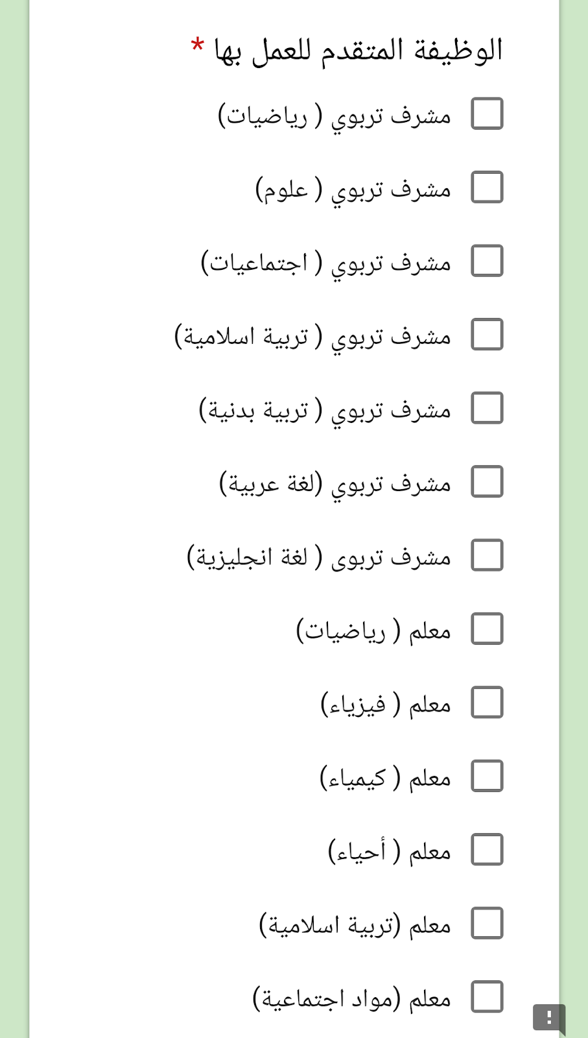The width and height of the screenshot is (588, 1038).
Task: Click the معلم (مواد اجتماعية) label text
Action: 351,998
